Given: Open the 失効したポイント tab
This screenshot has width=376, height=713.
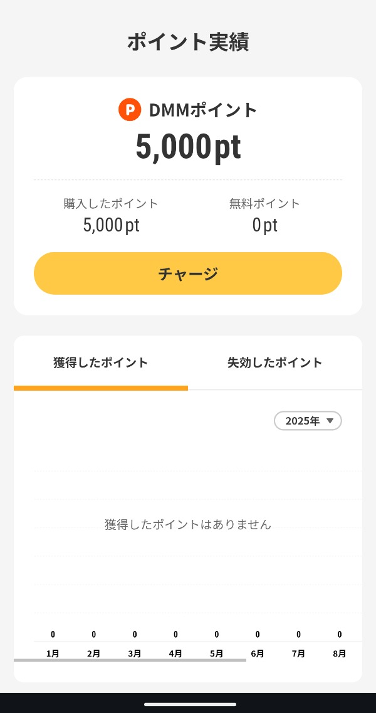Looking at the screenshot, I should point(274,362).
